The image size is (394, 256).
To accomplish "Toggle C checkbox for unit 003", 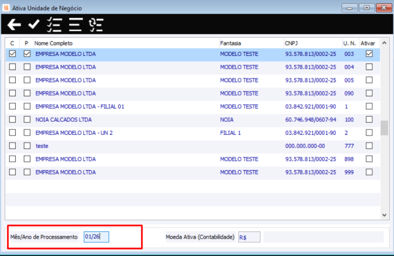I will (12, 54).
